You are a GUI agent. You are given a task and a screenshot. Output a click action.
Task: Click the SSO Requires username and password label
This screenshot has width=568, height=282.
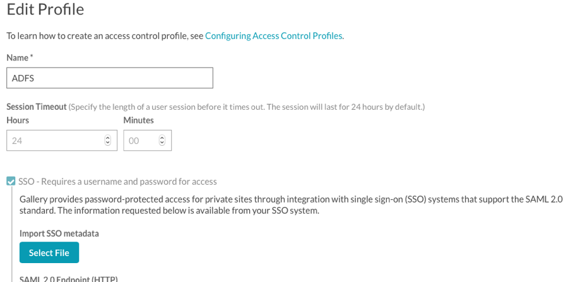[117, 181]
